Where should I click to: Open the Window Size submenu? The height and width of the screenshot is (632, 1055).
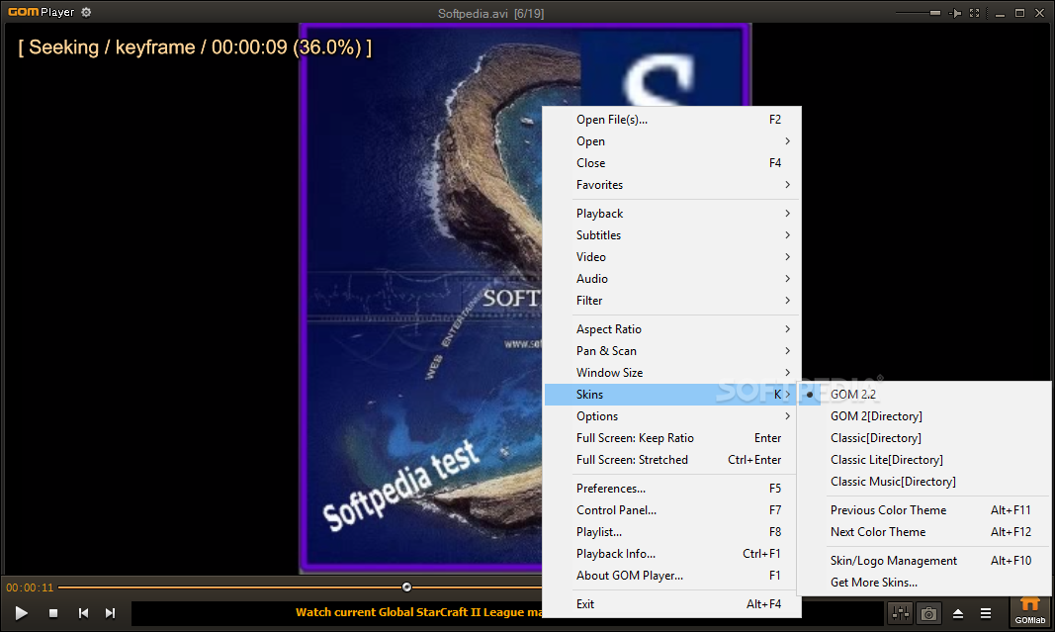click(x=671, y=372)
